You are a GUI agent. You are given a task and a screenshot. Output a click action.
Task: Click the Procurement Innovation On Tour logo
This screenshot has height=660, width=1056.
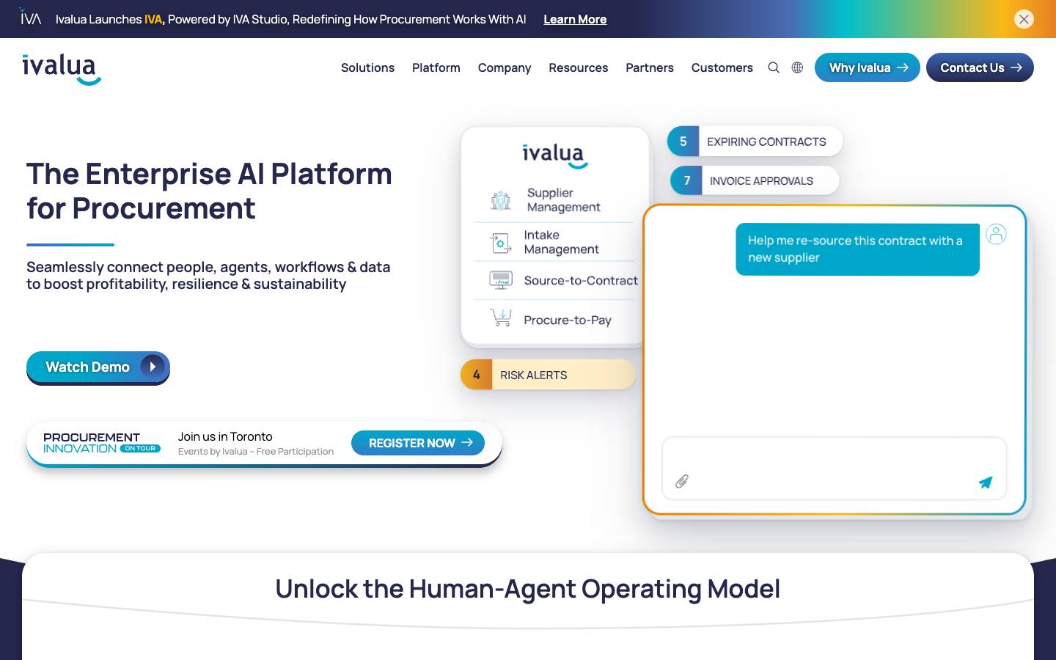point(102,443)
